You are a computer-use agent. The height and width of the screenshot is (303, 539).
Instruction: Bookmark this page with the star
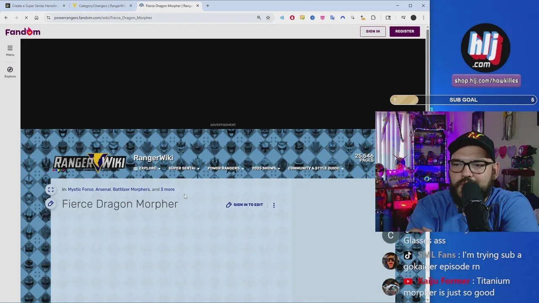click(x=268, y=18)
